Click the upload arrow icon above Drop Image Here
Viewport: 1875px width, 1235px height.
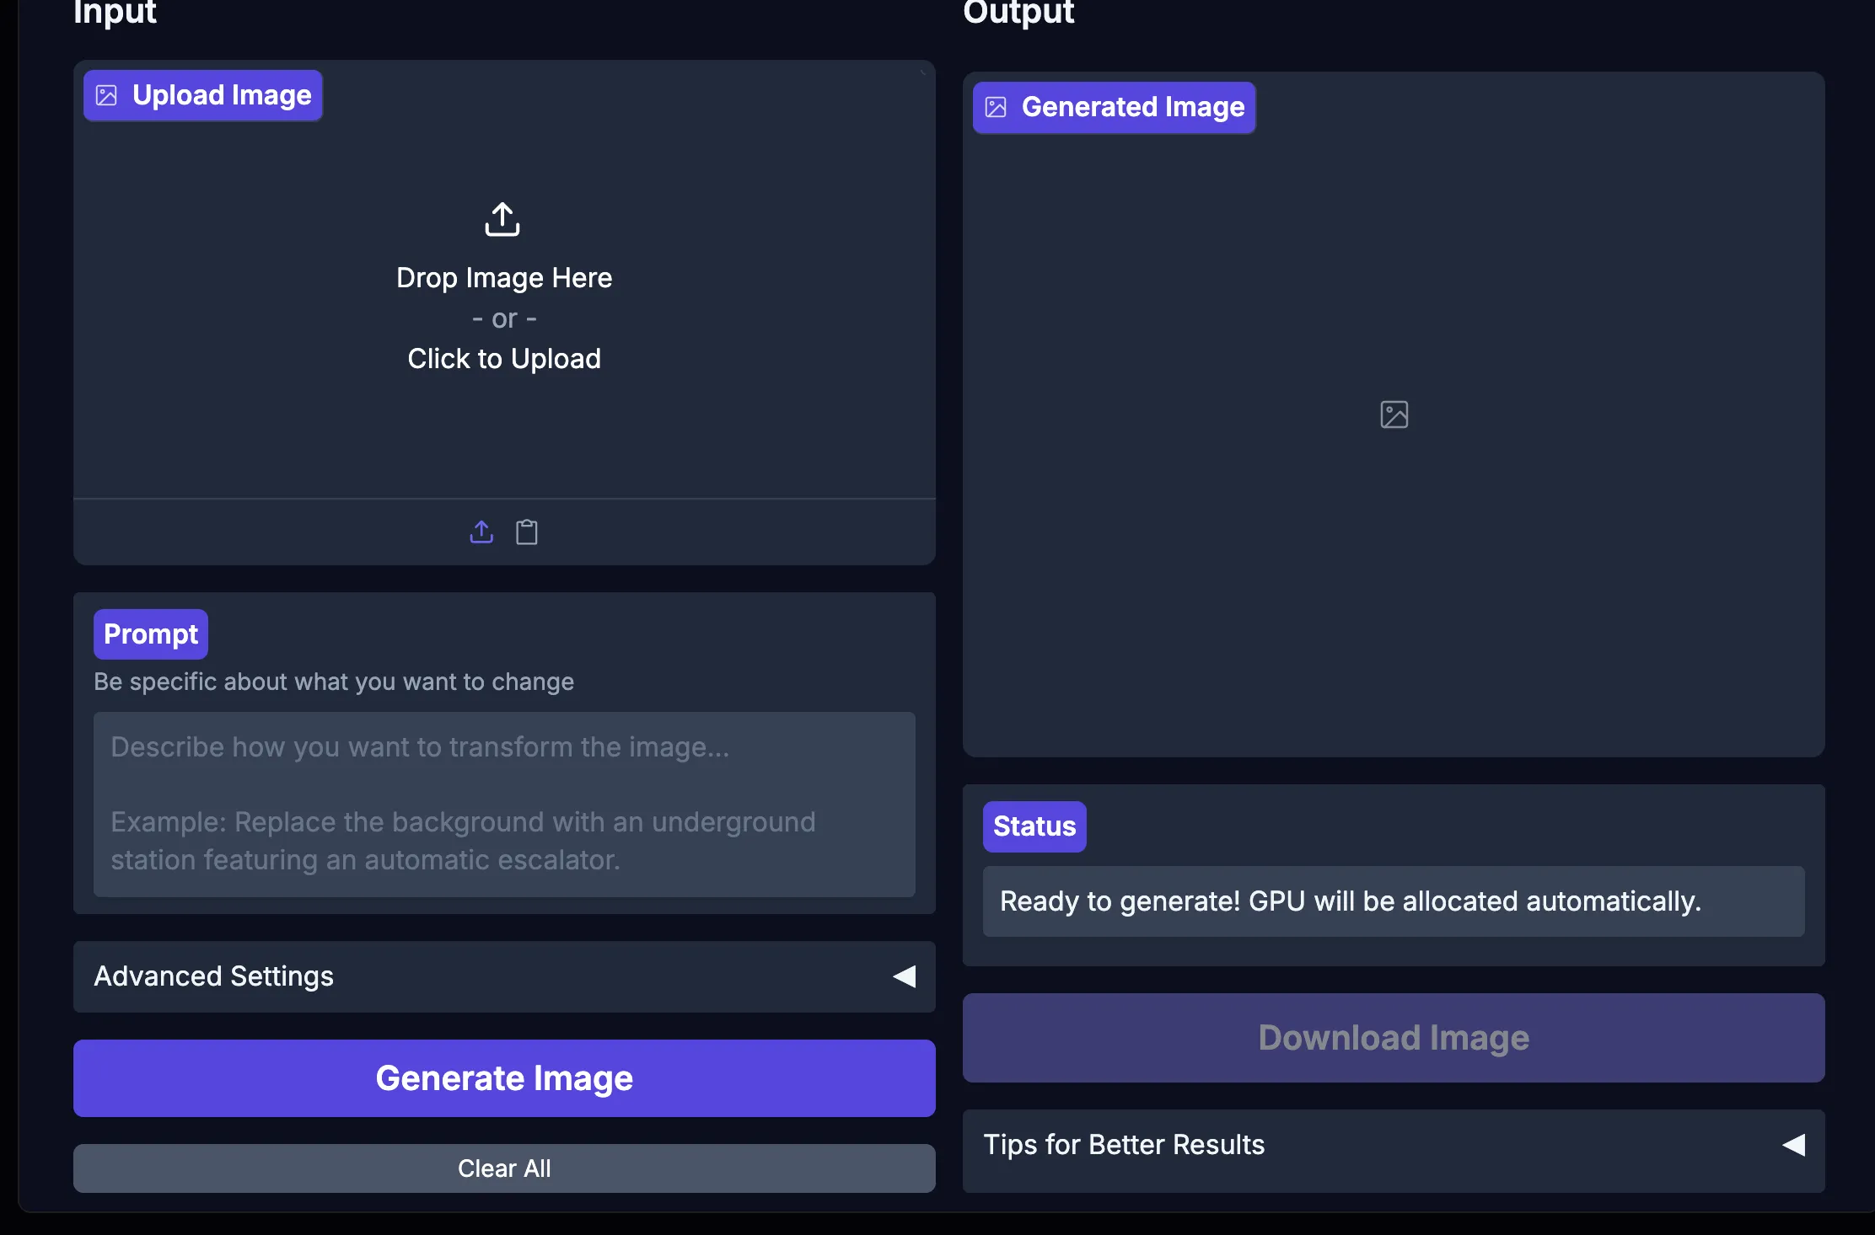[x=502, y=219]
